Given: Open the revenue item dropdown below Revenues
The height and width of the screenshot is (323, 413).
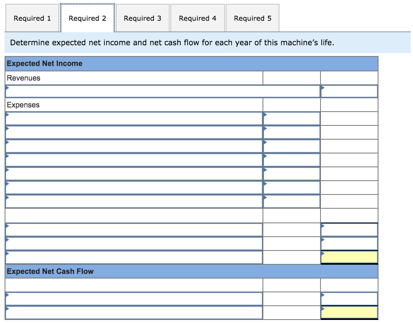Looking at the screenshot, I should 162,91.
